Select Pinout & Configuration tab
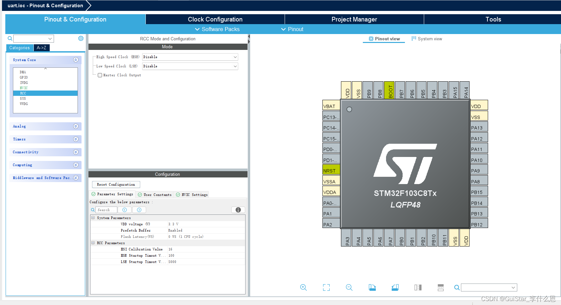This screenshot has height=305, width=561. click(x=75, y=19)
